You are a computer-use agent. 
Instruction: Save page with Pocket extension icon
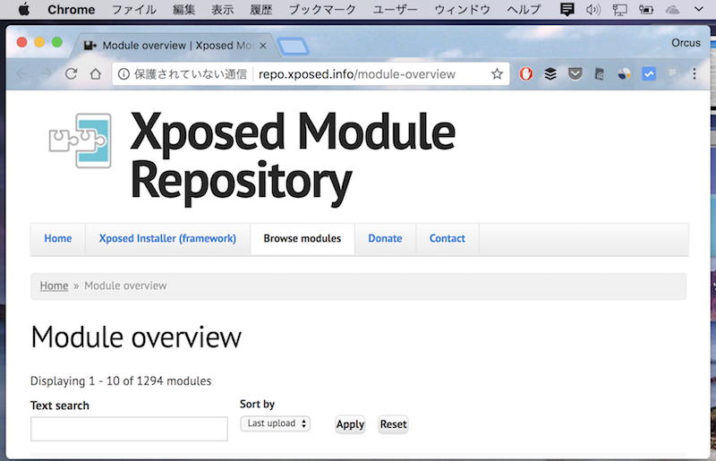575,73
